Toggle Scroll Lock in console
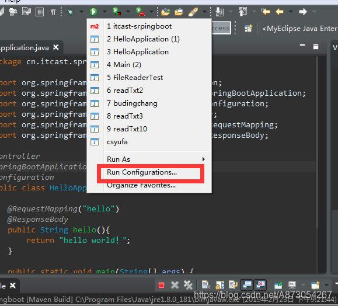338x306 pixels. tap(219, 285)
